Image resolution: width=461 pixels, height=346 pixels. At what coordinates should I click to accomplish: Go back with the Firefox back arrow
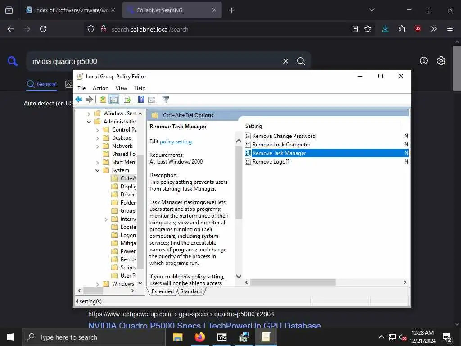[11, 29]
